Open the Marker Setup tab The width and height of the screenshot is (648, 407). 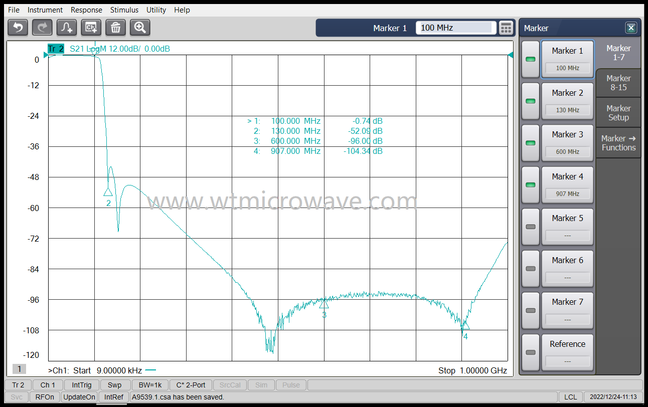(x=618, y=112)
